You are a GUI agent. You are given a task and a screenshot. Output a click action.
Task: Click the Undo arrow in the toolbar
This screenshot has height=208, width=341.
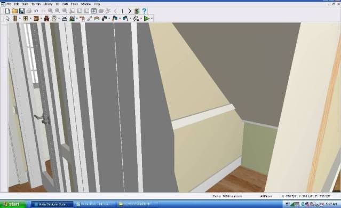36,11
